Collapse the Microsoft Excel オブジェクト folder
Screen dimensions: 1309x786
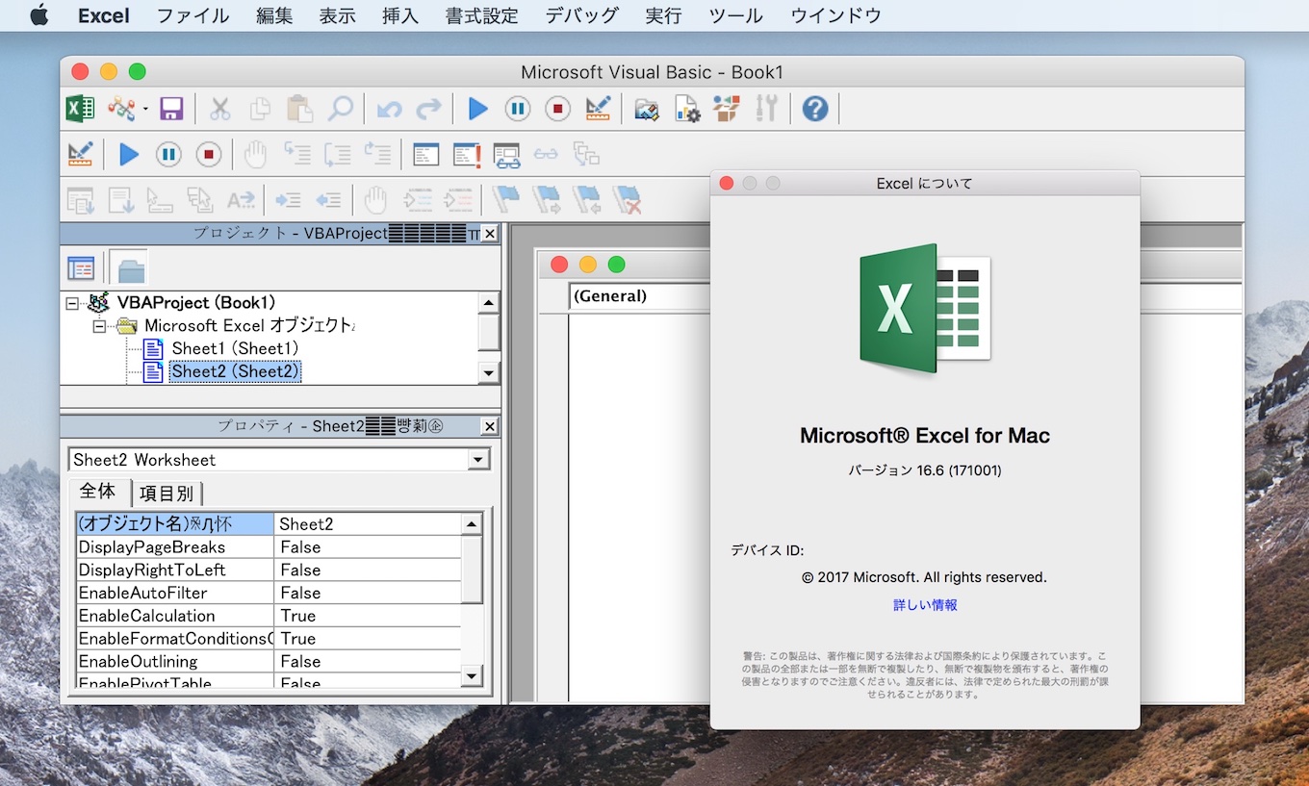[x=99, y=326]
